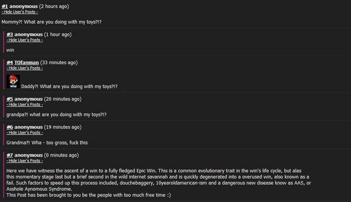Open the #4 post number link
The width and height of the screenshot is (351, 202).
(x=9, y=62)
